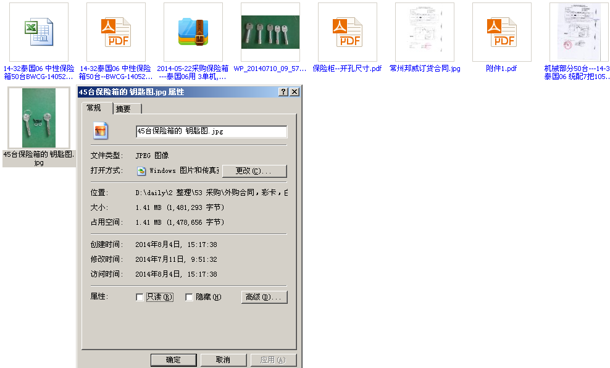
Task: Open the 高级 advanced attributes button
Action: pyautogui.click(x=264, y=298)
